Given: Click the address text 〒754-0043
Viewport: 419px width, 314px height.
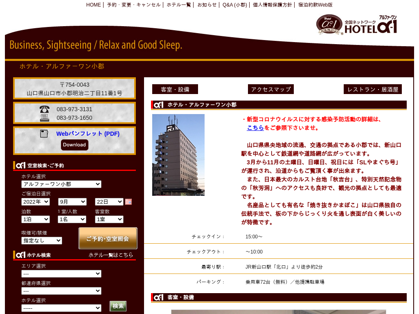Looking at the screenshot, I should click(x=74, y=85).
